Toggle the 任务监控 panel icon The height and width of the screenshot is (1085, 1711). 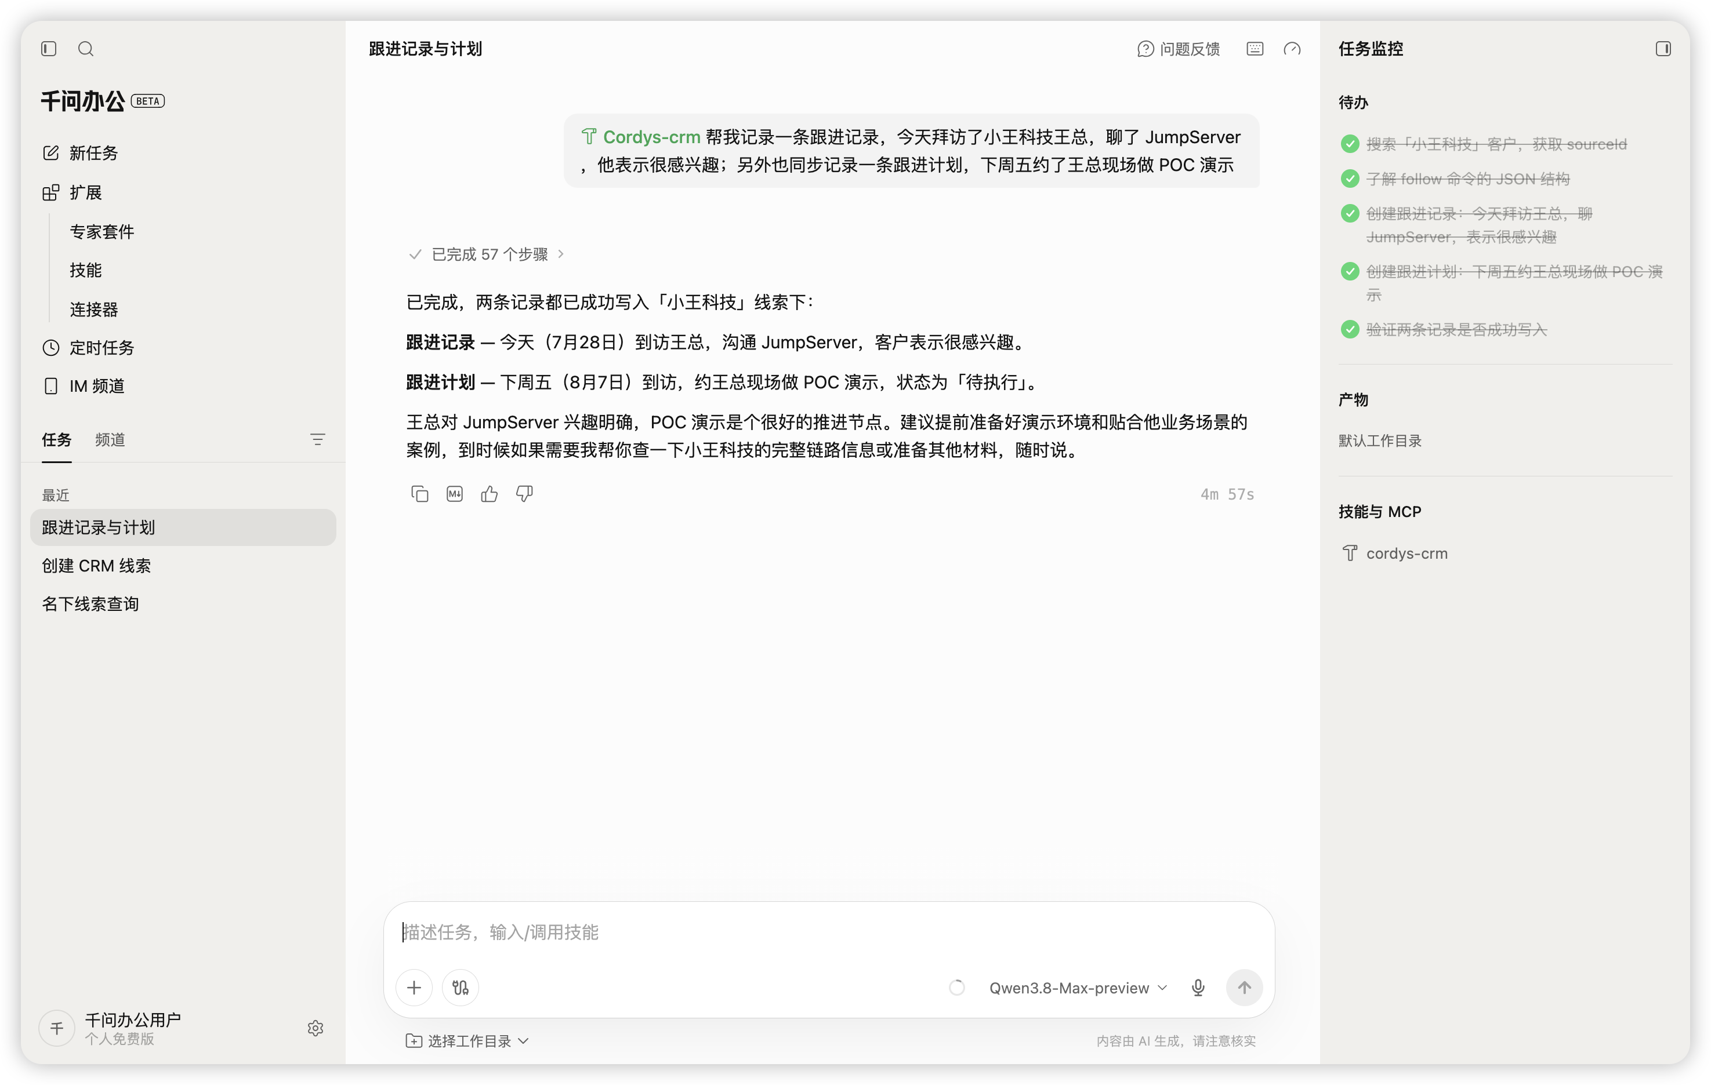click(1663, 48)
